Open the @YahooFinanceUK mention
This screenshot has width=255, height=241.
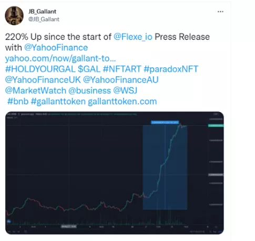coord(43,80)
